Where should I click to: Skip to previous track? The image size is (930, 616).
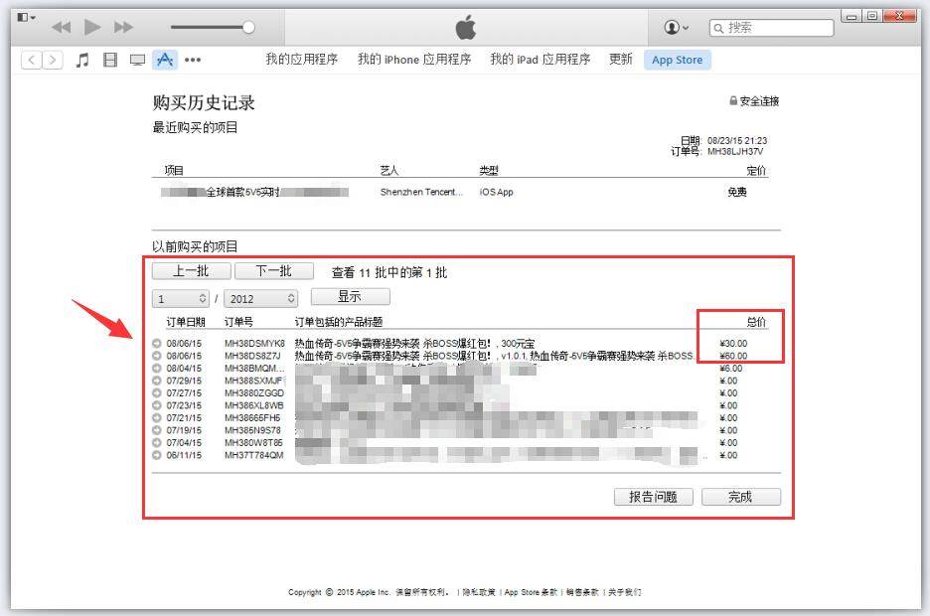coord(61,27)
